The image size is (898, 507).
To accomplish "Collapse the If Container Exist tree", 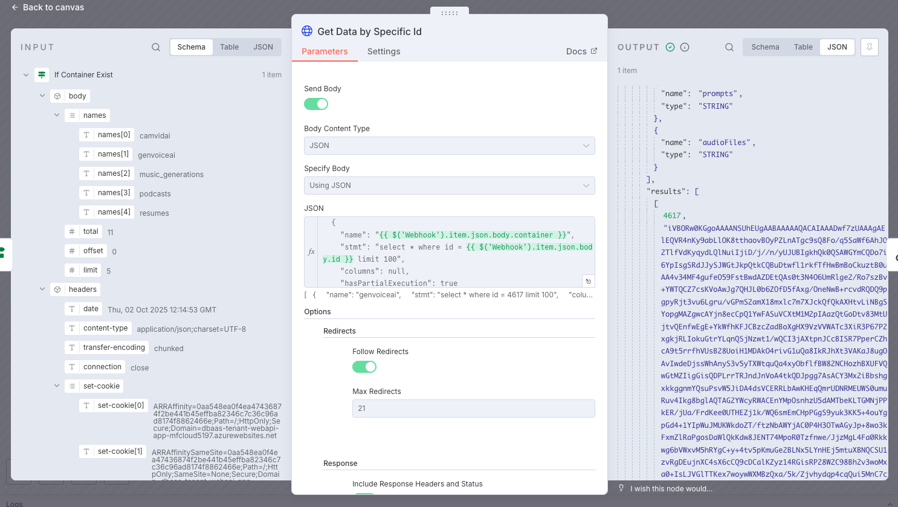I will [x=26, y=75].
